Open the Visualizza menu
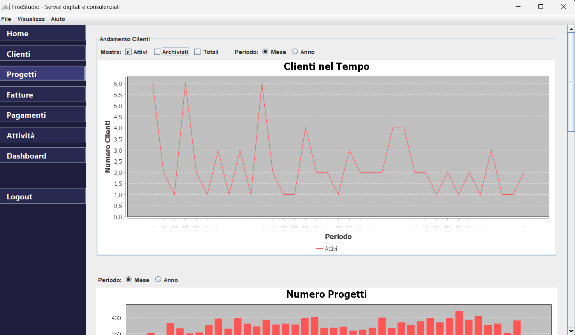Image resolution: width=575 pixels, height=335 pixels. [x=31, y=19]
